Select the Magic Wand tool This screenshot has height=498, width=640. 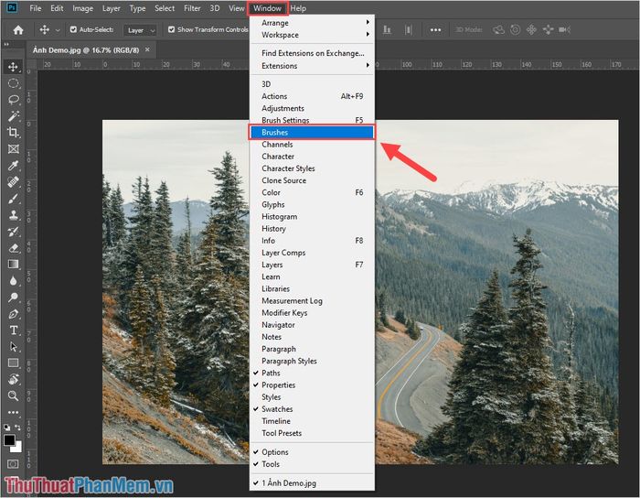pyautogui.click(x=14, y=116)
